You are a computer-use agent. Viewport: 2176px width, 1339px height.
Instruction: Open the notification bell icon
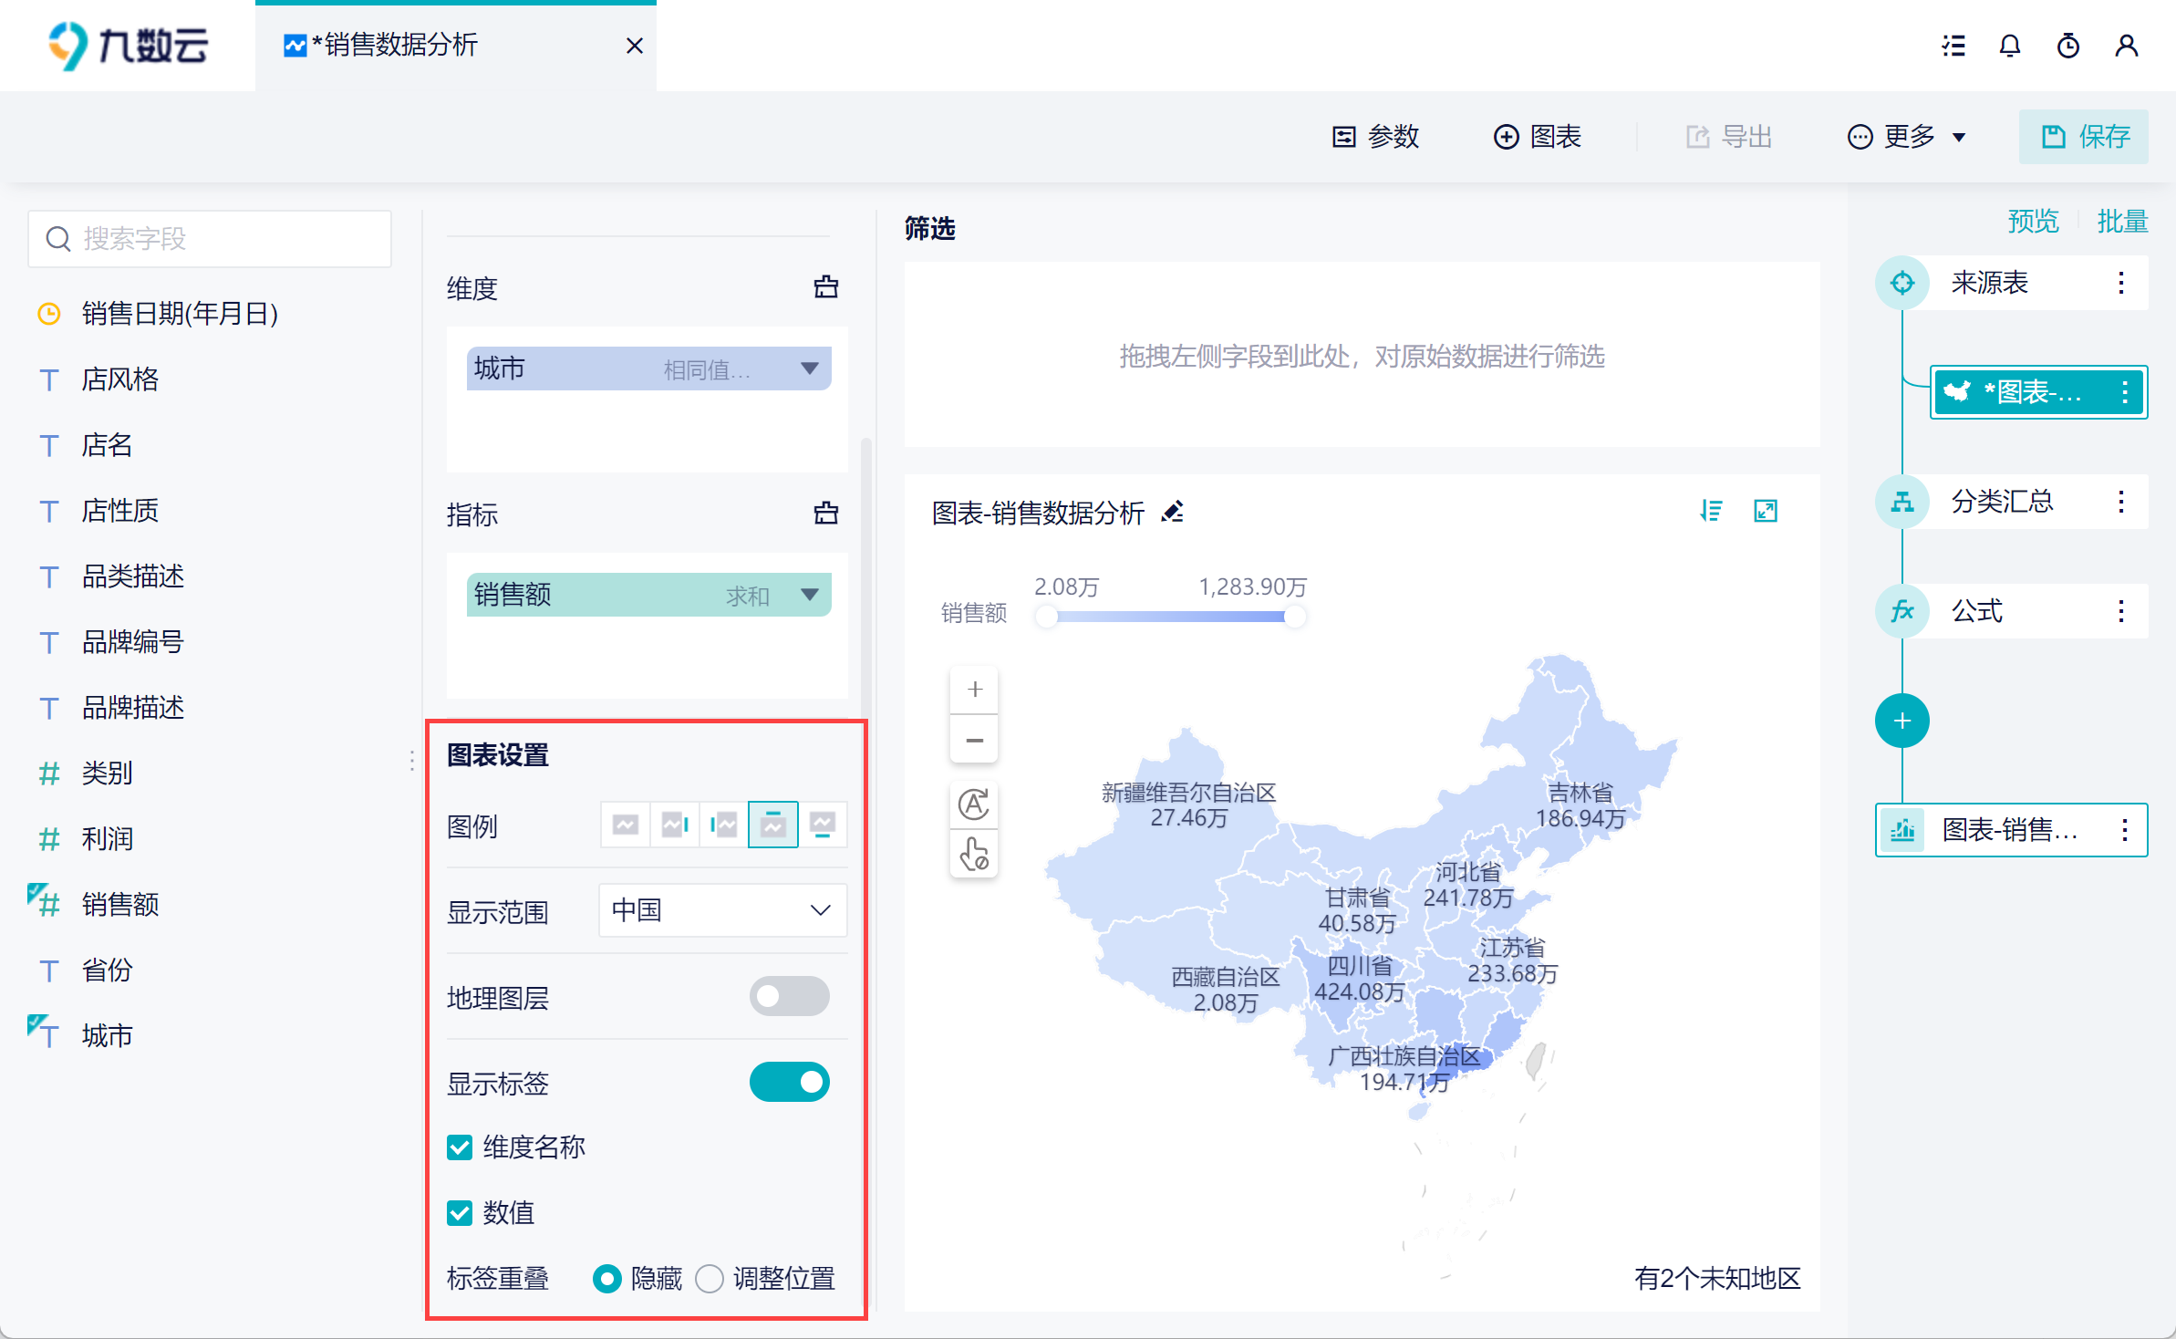[x=2009, y=46]
